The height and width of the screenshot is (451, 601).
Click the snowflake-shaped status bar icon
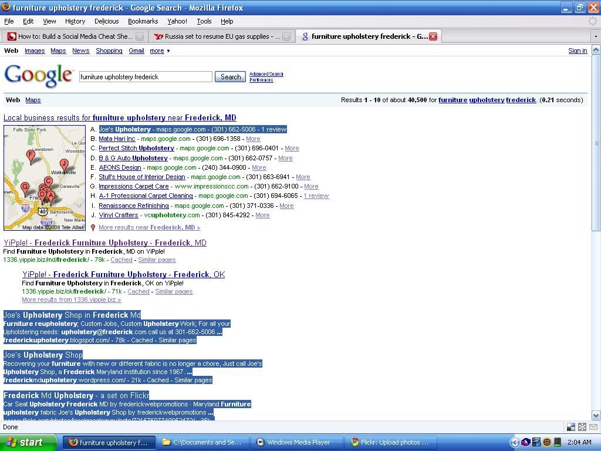pos(582,427)
